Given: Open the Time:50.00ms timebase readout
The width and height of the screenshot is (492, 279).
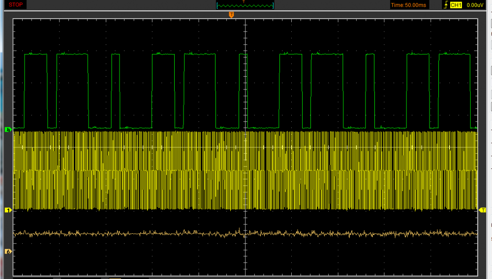Looking at the screenshot, I should click(x=408, y=5).
